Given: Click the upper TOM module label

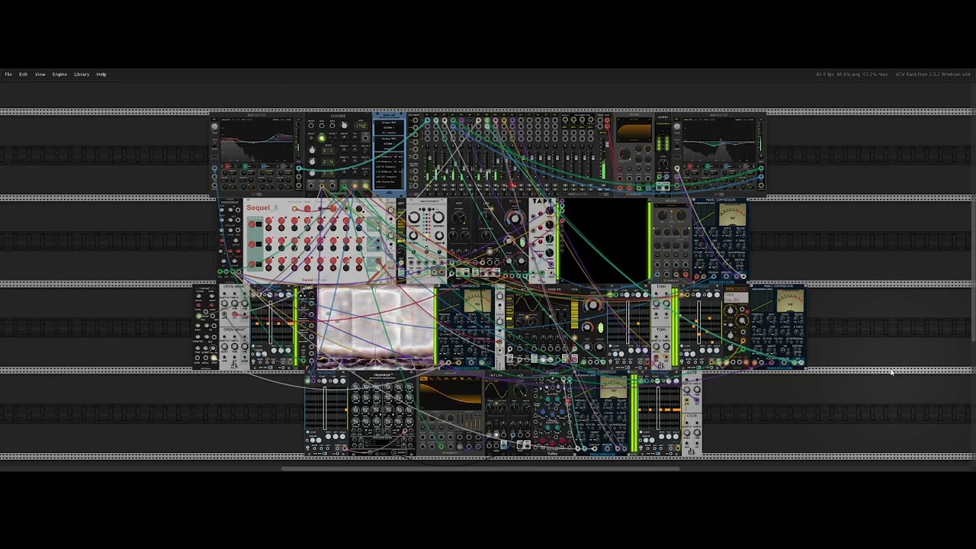Looking at the screenshot, I should click(661, 287).
